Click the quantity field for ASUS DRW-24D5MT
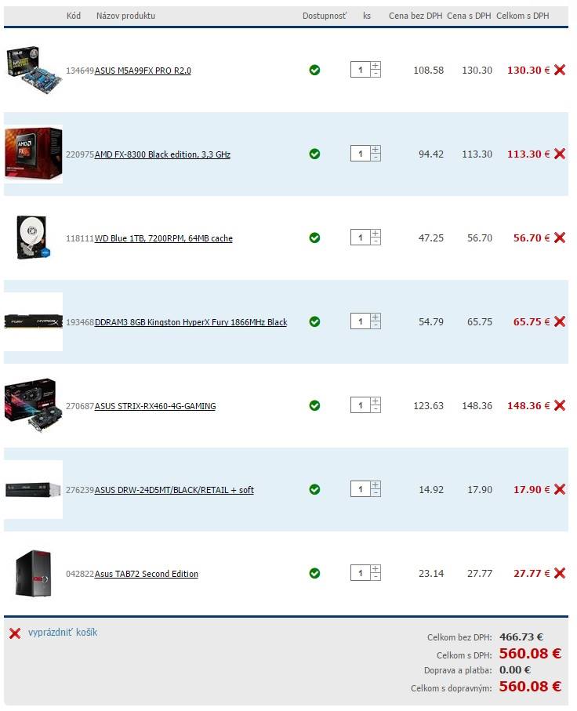577x711 pixels. pyautogui.click(x=361, y=489)
